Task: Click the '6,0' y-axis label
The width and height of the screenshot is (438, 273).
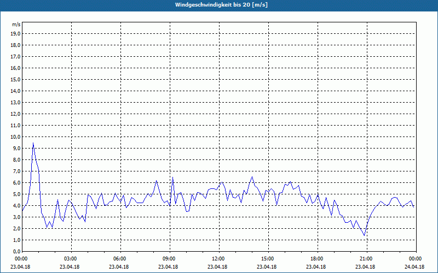Action: click(18, 183)
